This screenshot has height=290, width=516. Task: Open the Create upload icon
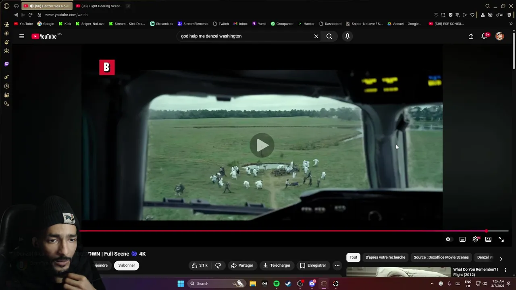click(471, 36)
